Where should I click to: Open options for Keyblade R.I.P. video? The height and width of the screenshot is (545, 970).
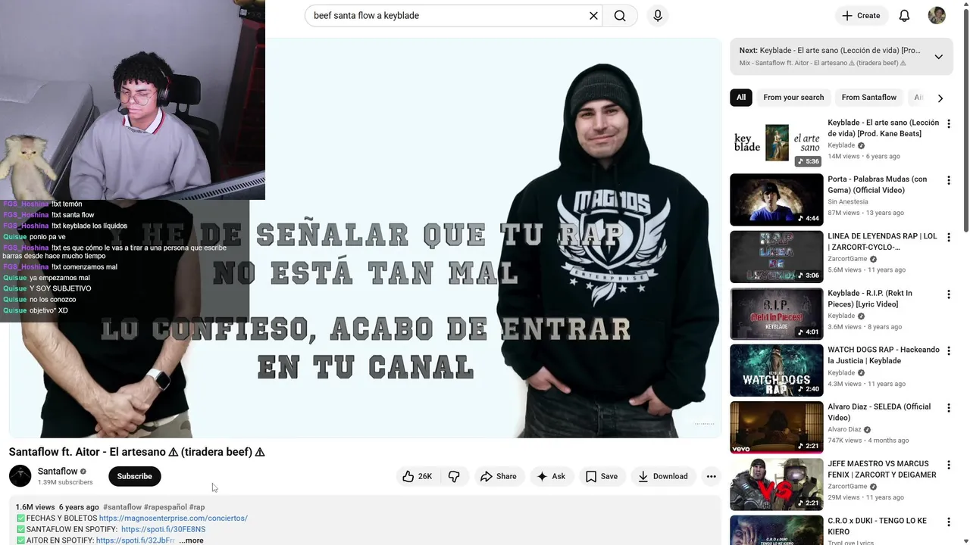[948, 294]
